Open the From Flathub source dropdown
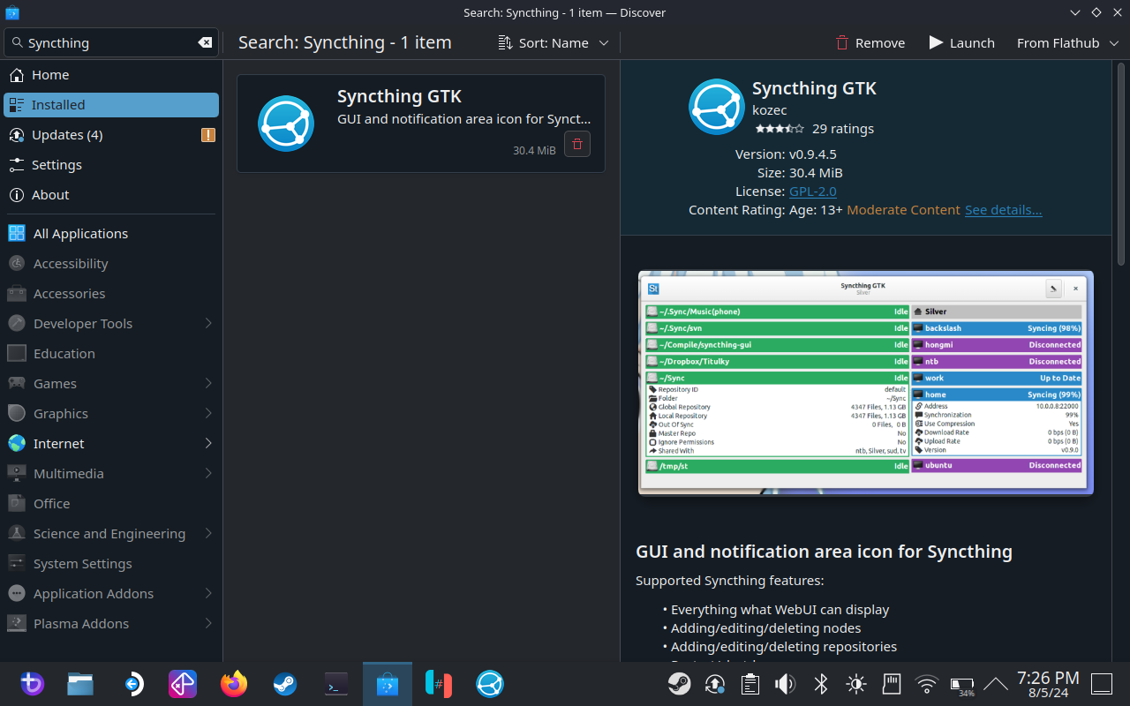The image size is (1130, 706). 1067,42
